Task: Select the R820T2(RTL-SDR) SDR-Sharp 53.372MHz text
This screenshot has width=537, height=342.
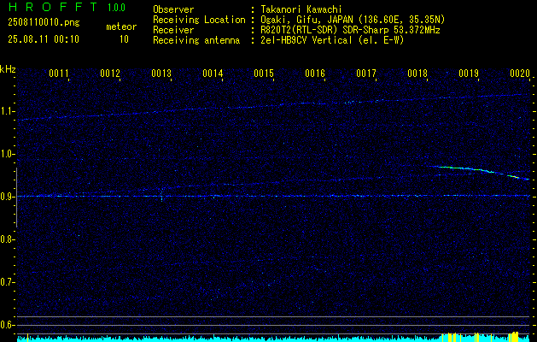Action: 350,30
